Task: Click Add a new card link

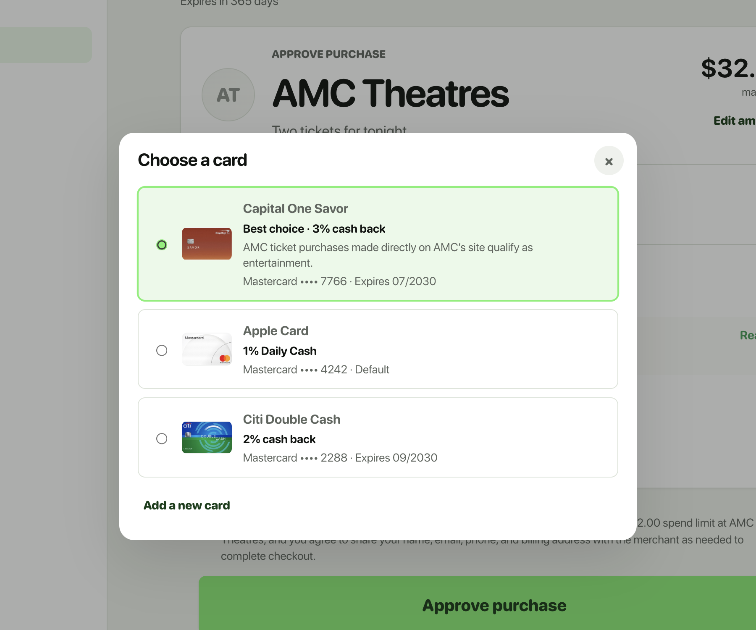Action: click(x=187, y=505)
